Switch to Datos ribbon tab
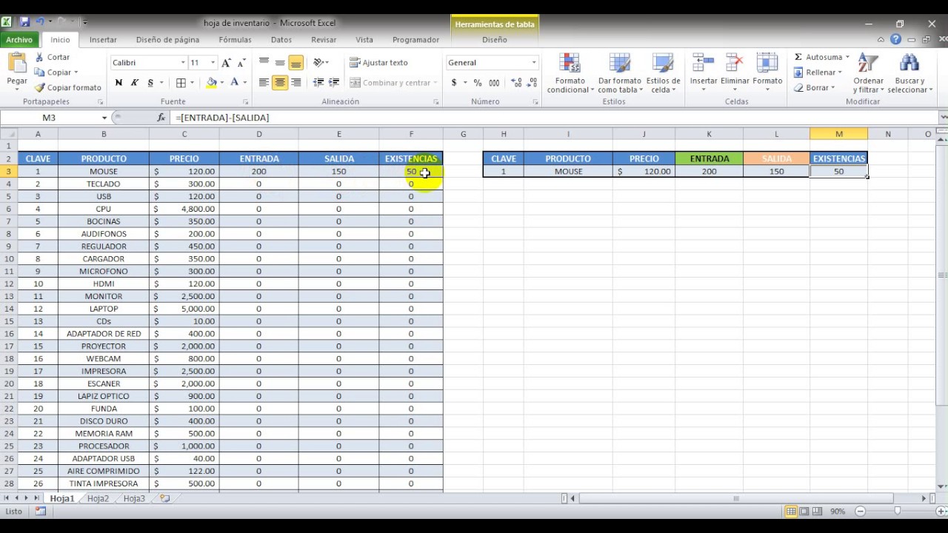The width and height of the screenshot is (948, 533). click(281, 40)
